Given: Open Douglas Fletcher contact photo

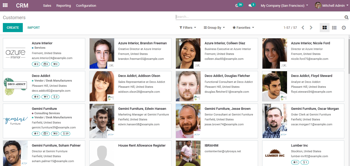Looking at the screenshot, I should pos(188,86).
